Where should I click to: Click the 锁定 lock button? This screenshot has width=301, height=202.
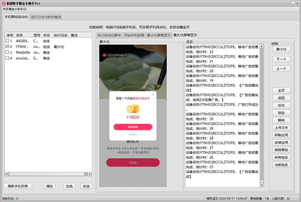click(x=281, y=113)
